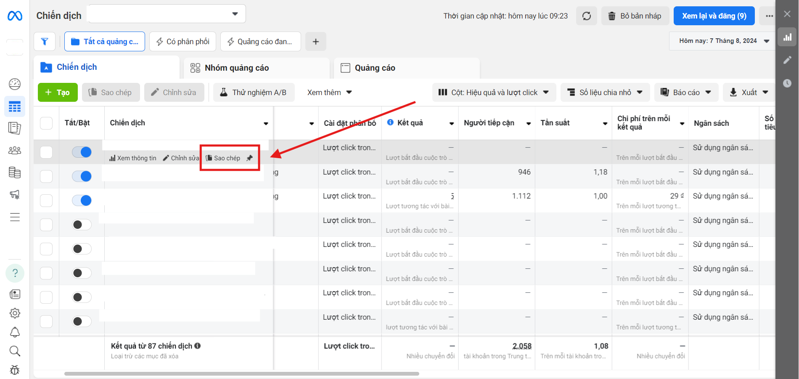Click Chỉnh sửa in the first campaign row

(181, 158)
